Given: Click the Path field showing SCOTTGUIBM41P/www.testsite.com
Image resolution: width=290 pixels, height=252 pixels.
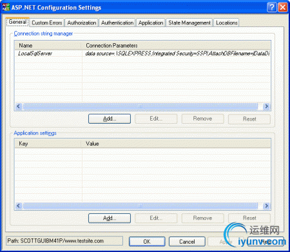Looking at the screenshot, I should click(x=64, y=241).
